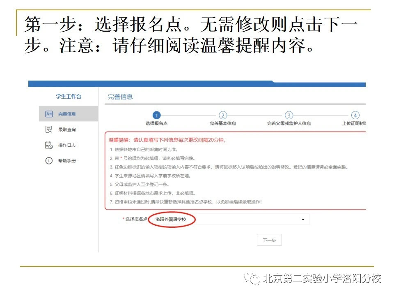Expand the registration point combo box
This screenshot has width=394, height=296.
(246, 219)
